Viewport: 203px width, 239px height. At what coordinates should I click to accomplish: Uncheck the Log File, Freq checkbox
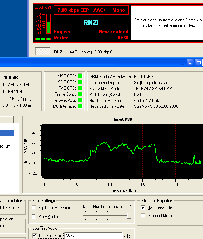[34, 235]
